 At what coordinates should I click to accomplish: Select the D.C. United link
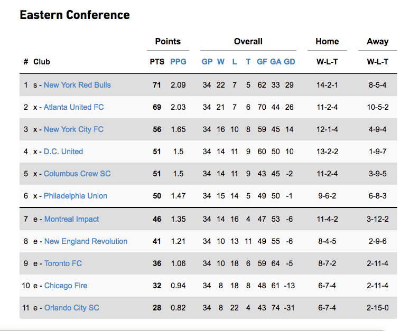[x=63, y=152]
